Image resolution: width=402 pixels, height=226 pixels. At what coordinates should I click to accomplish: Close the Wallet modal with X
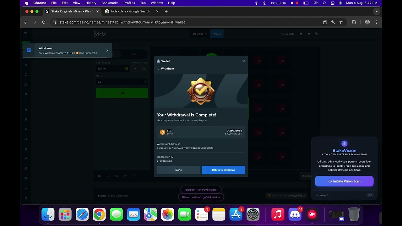243,61
